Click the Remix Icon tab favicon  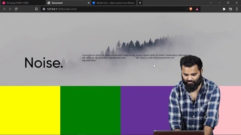click(94, 3)
